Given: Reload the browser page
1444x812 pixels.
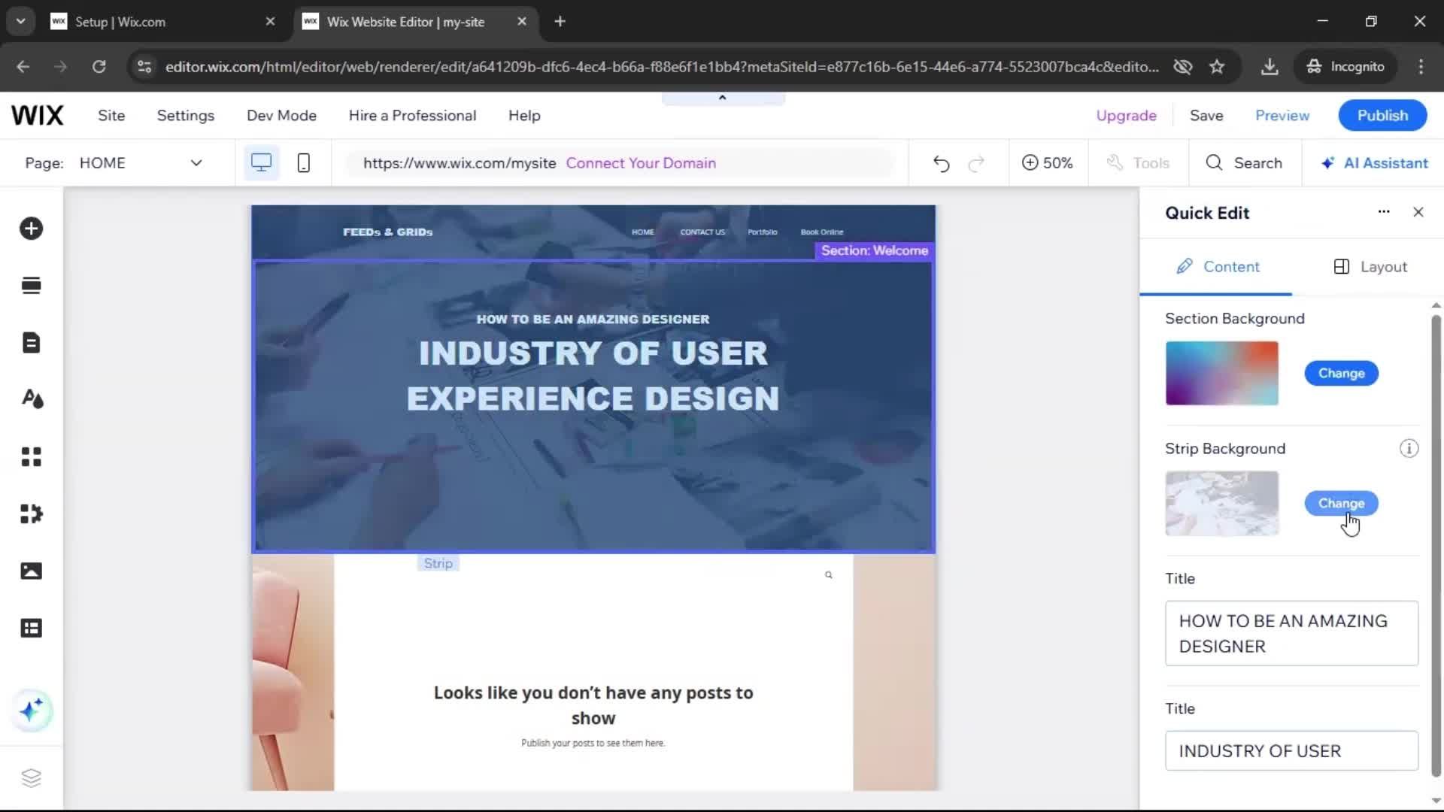Looking at the screenshot, I should coord(99,67).
